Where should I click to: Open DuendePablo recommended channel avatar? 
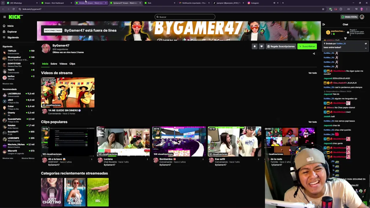pos(4,120)
